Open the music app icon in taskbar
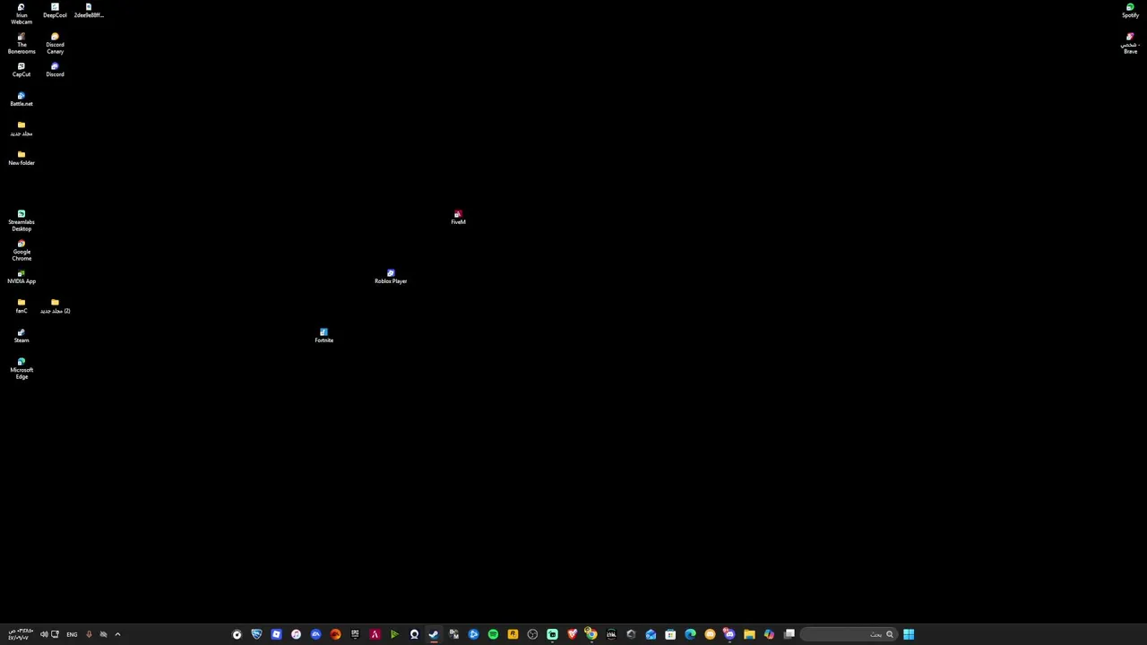 pos(296,634)
